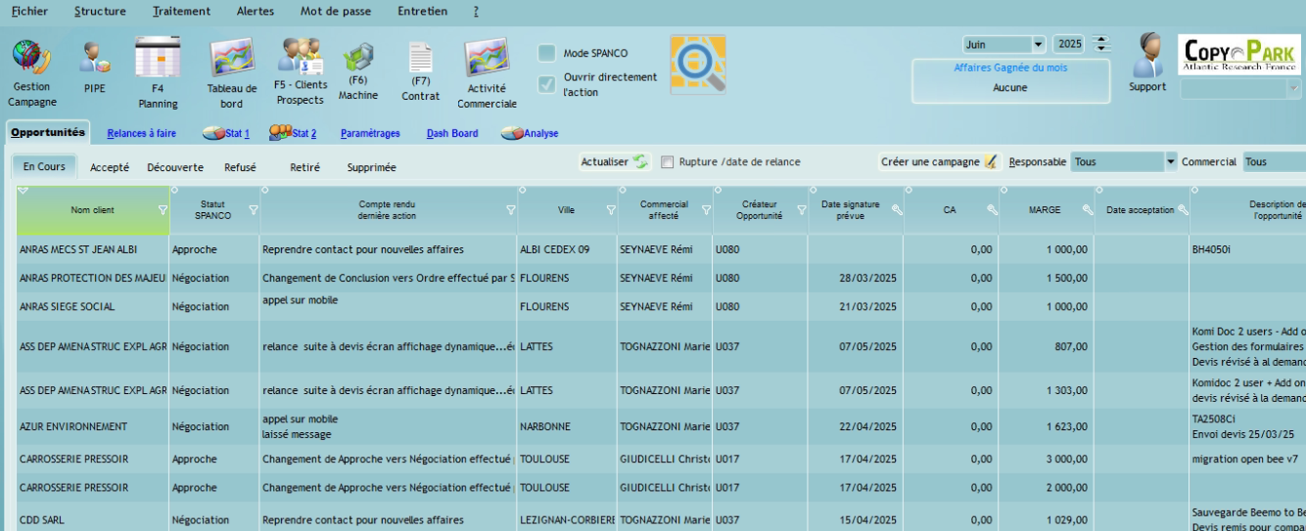Click the Actualiser refresh button
Image resolution: width=1306 pixels, height=531 pixels.
tap(615, 161)
